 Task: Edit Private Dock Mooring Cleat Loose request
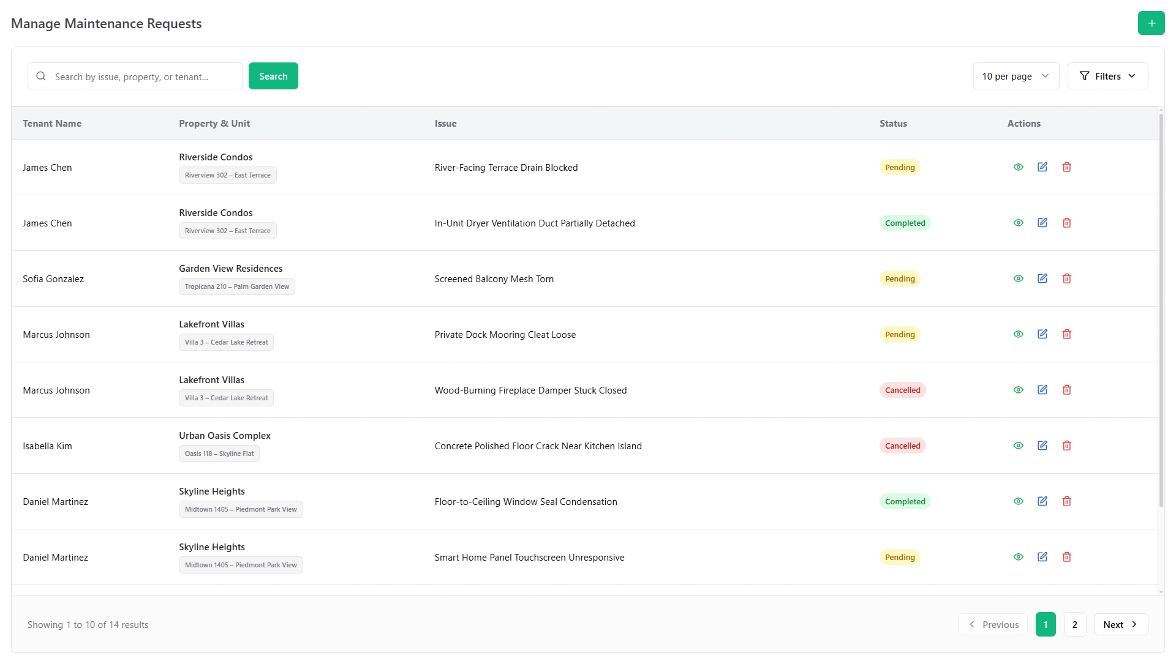coord(1042,334)
